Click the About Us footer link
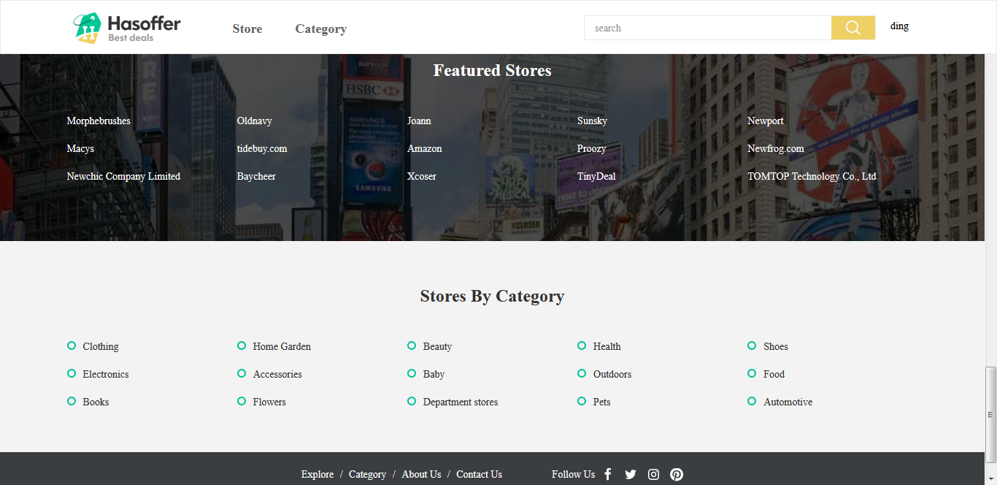Image resolution: width=997 pixels, height=485 pixels. pyautogui.click(x=421, y=474)
